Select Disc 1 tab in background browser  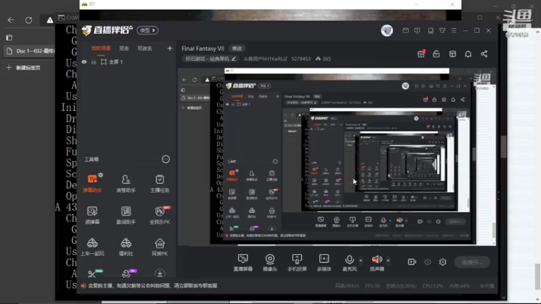[29, 51]
